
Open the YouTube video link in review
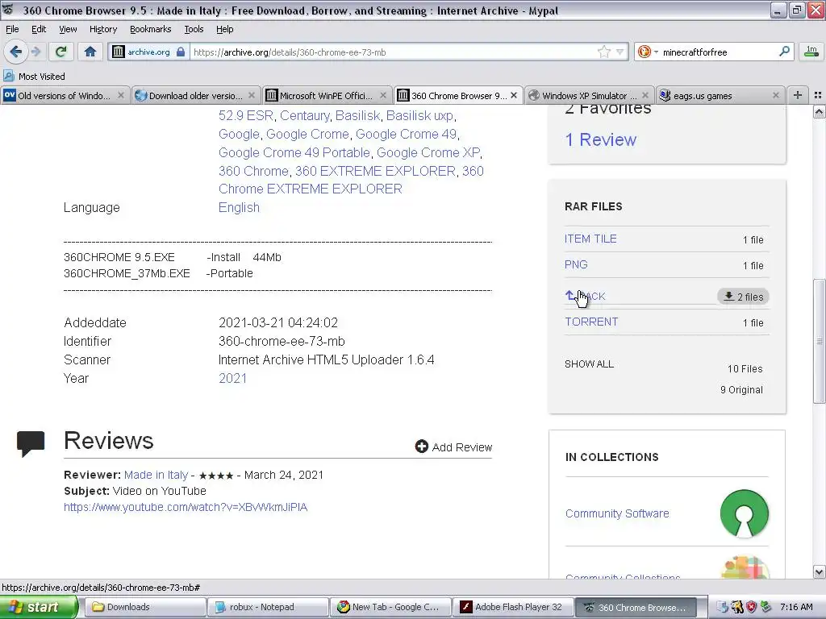(186, 507)
